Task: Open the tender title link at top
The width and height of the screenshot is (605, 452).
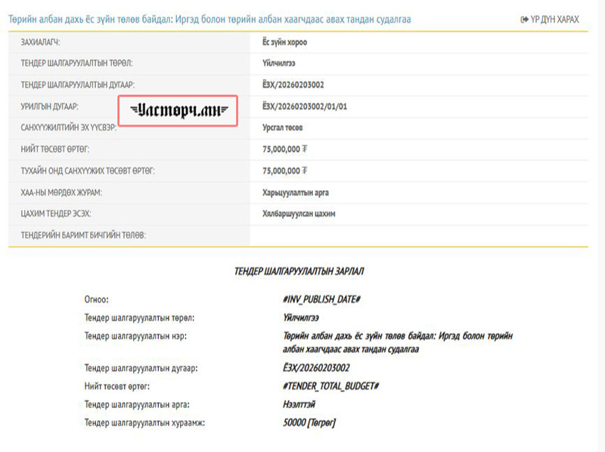Action: [x=209, y=19]
